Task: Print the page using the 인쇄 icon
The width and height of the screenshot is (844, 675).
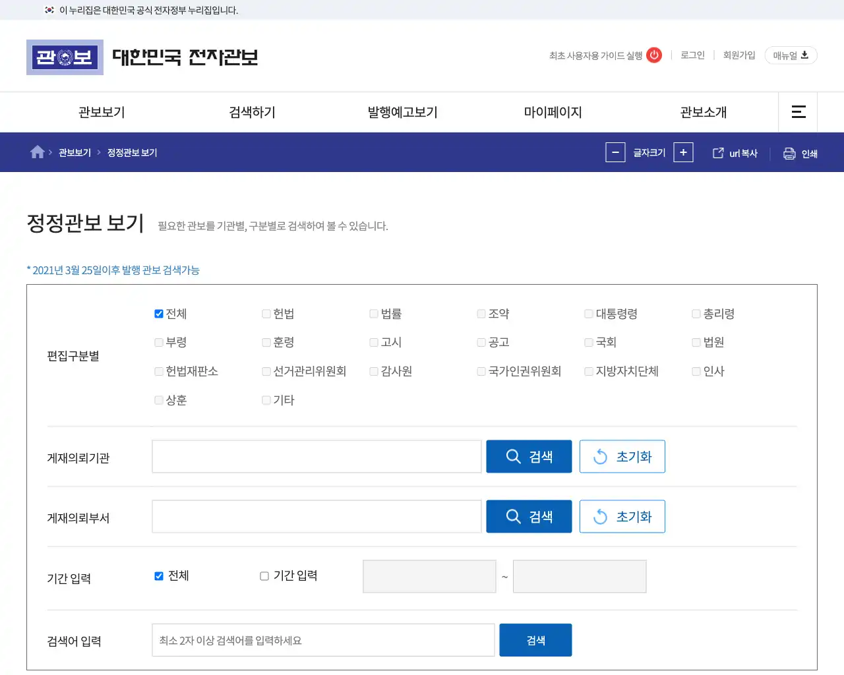Action: coord(789,152)
